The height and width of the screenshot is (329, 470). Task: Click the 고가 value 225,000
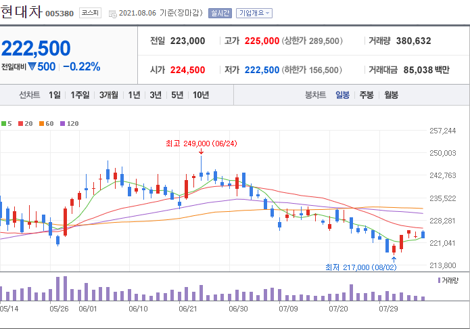(262, 41)
